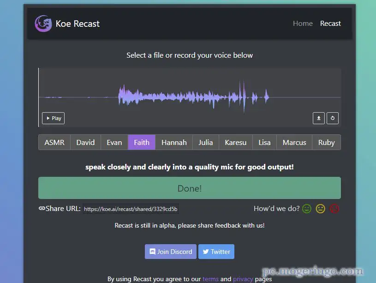Click the 'How'd we do?' label
376x283 pixels.
click(x=276, y=209)
